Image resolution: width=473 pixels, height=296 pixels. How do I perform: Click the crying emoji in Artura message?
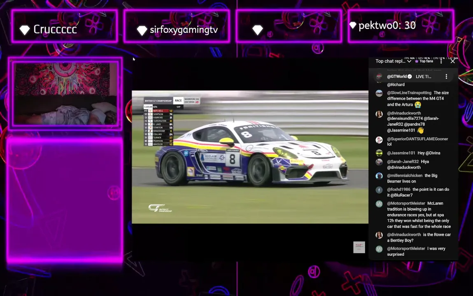click(418, 104)
